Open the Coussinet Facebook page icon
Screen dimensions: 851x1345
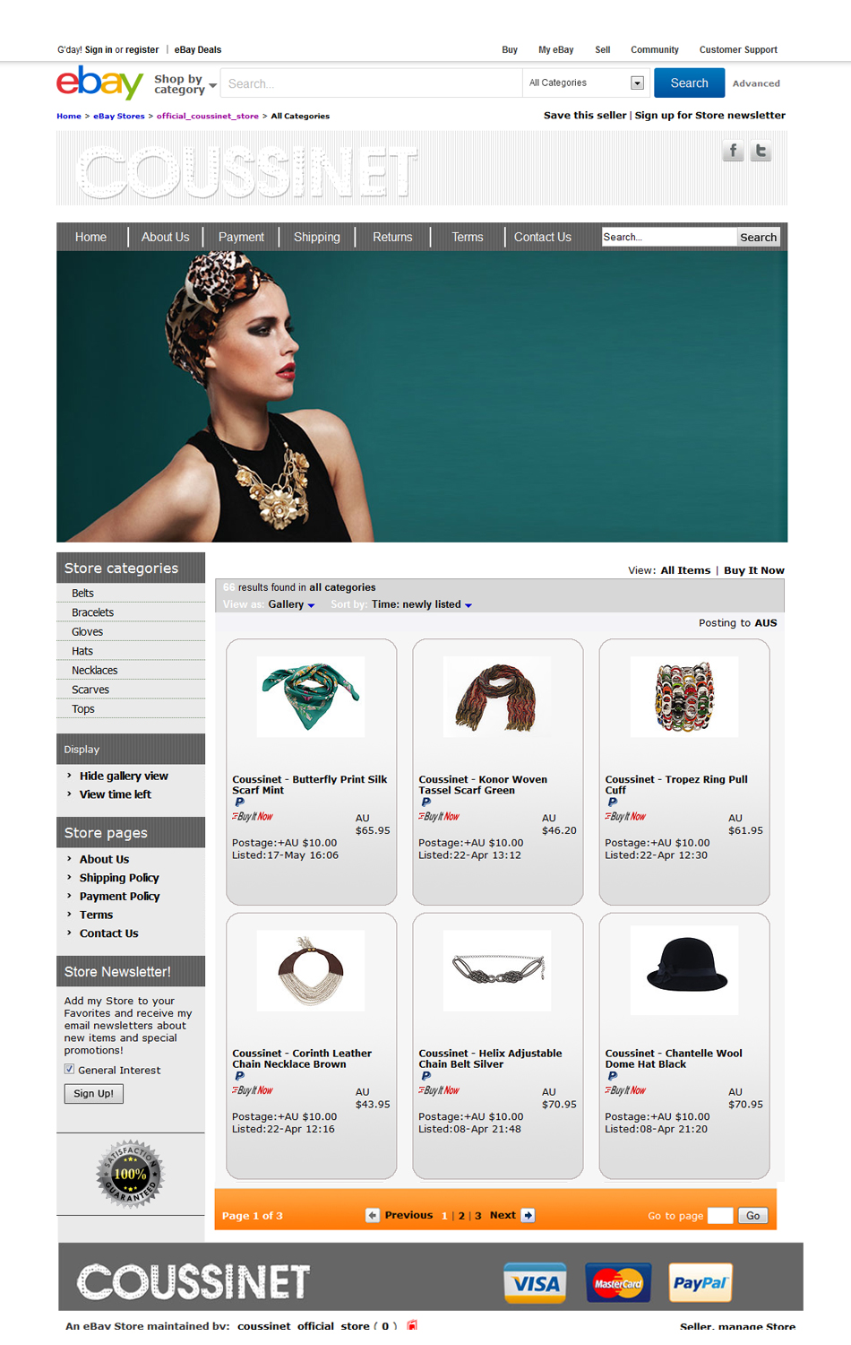coord(733,151)
